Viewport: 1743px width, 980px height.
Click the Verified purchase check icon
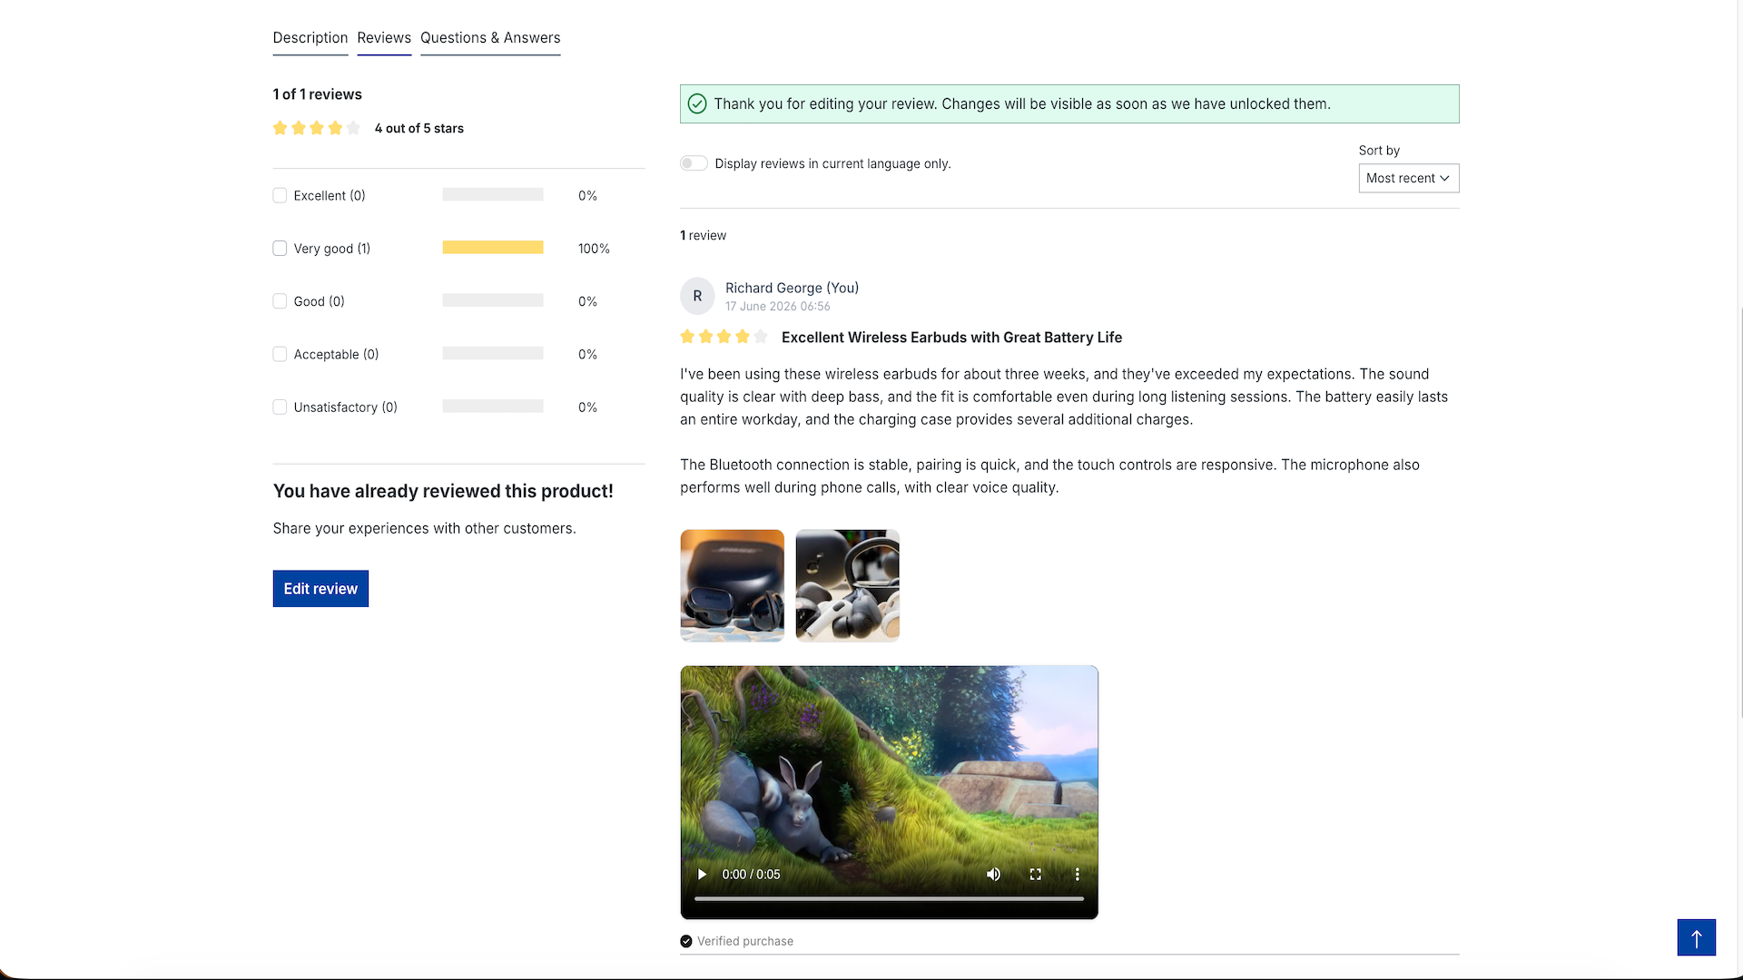pyautogui.click(x=686, y=942)
